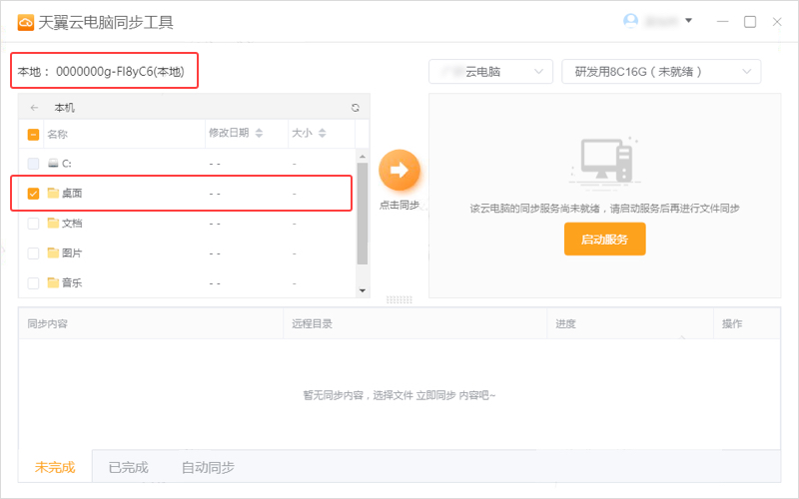Click the 远程目录 column header

pyautogui.click(x=312, y=323)
